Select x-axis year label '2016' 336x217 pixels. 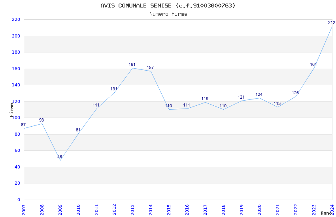187,210
